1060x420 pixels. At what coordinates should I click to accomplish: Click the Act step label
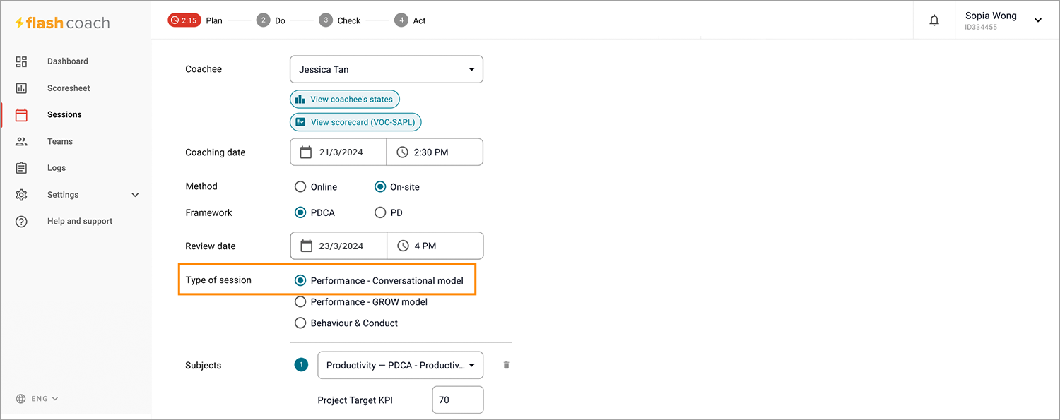420,20
